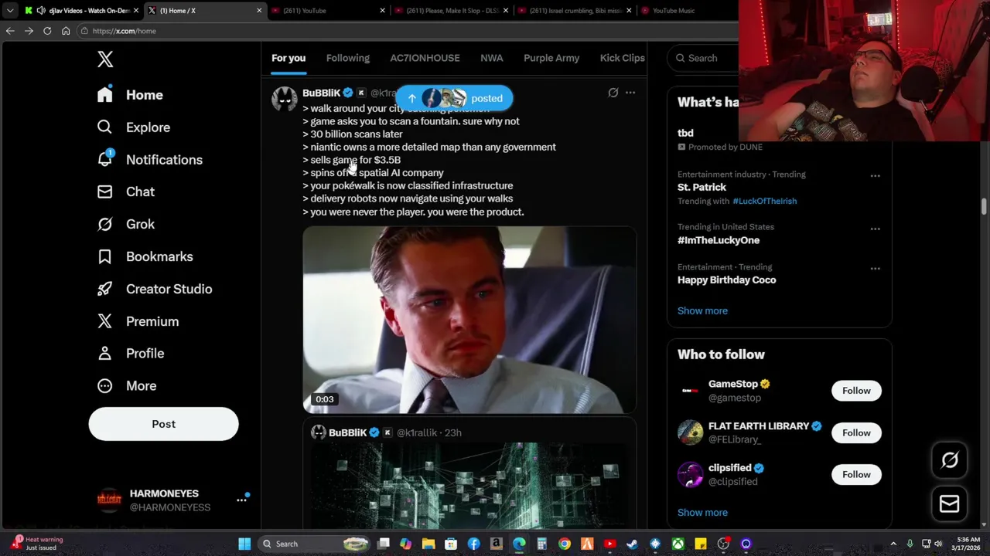Play the DiCaprio video in post
The height and width of the screenshot is (556, 990).
pos(469,320)
